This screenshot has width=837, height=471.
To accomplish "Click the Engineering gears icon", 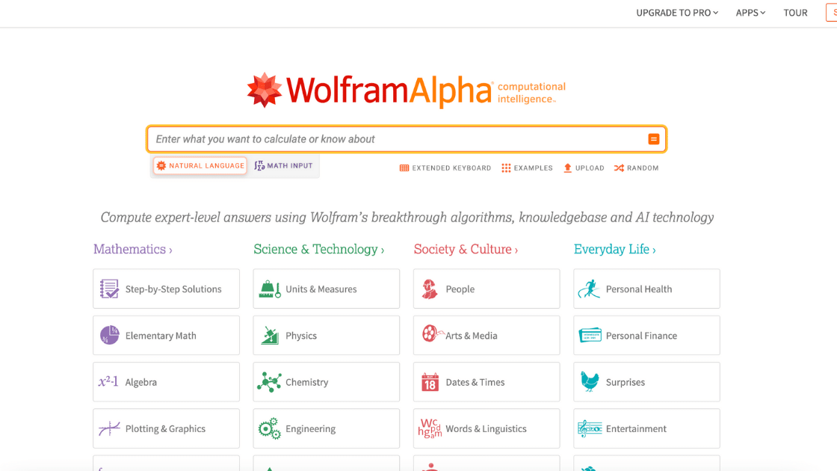I will (270, 428).
